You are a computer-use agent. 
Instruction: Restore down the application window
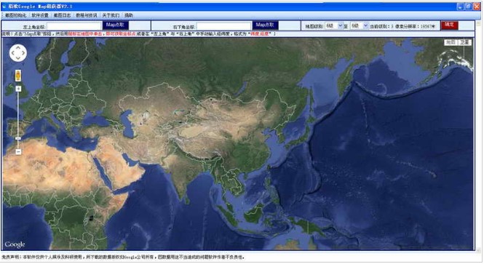coord(468,6)
